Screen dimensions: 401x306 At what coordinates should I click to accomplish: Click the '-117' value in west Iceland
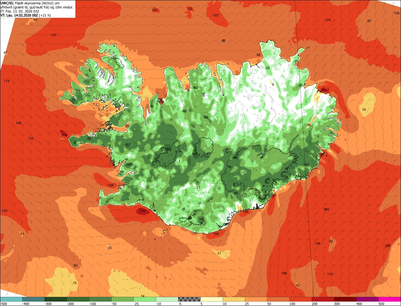(x=127, y=145)
